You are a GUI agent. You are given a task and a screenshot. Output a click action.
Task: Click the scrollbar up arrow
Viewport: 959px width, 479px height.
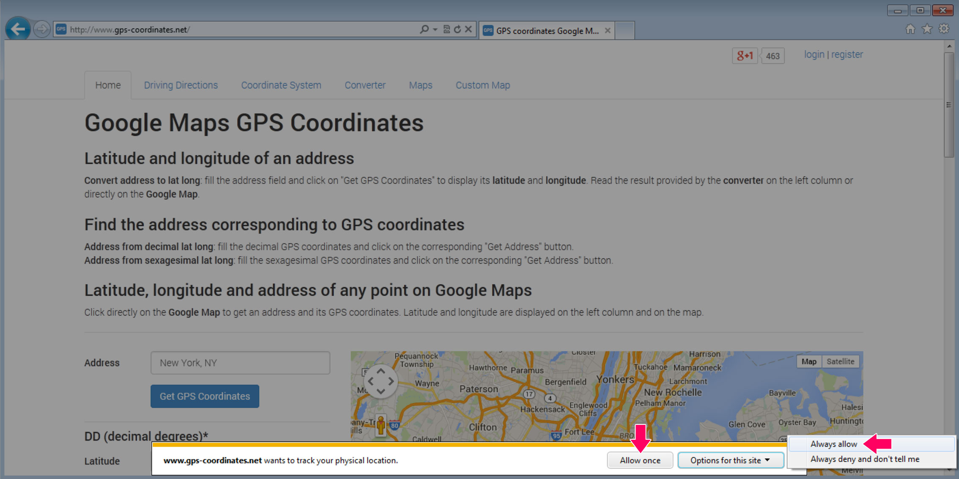point(949,46)
